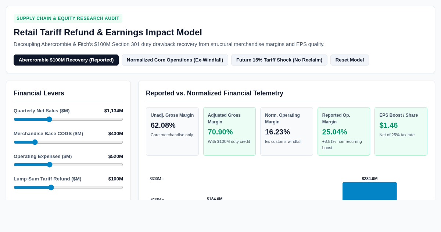Apply Future 15% Tariff Shock scenario
The image size is (441, 232).
pyautogui.click(x=279, y=60)
